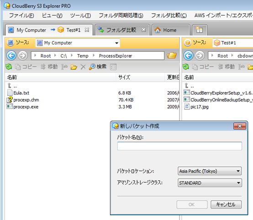This screenshot has height=220, width=253.
Task: Expand arrow before Root in right path
Action: coord(212,55)
